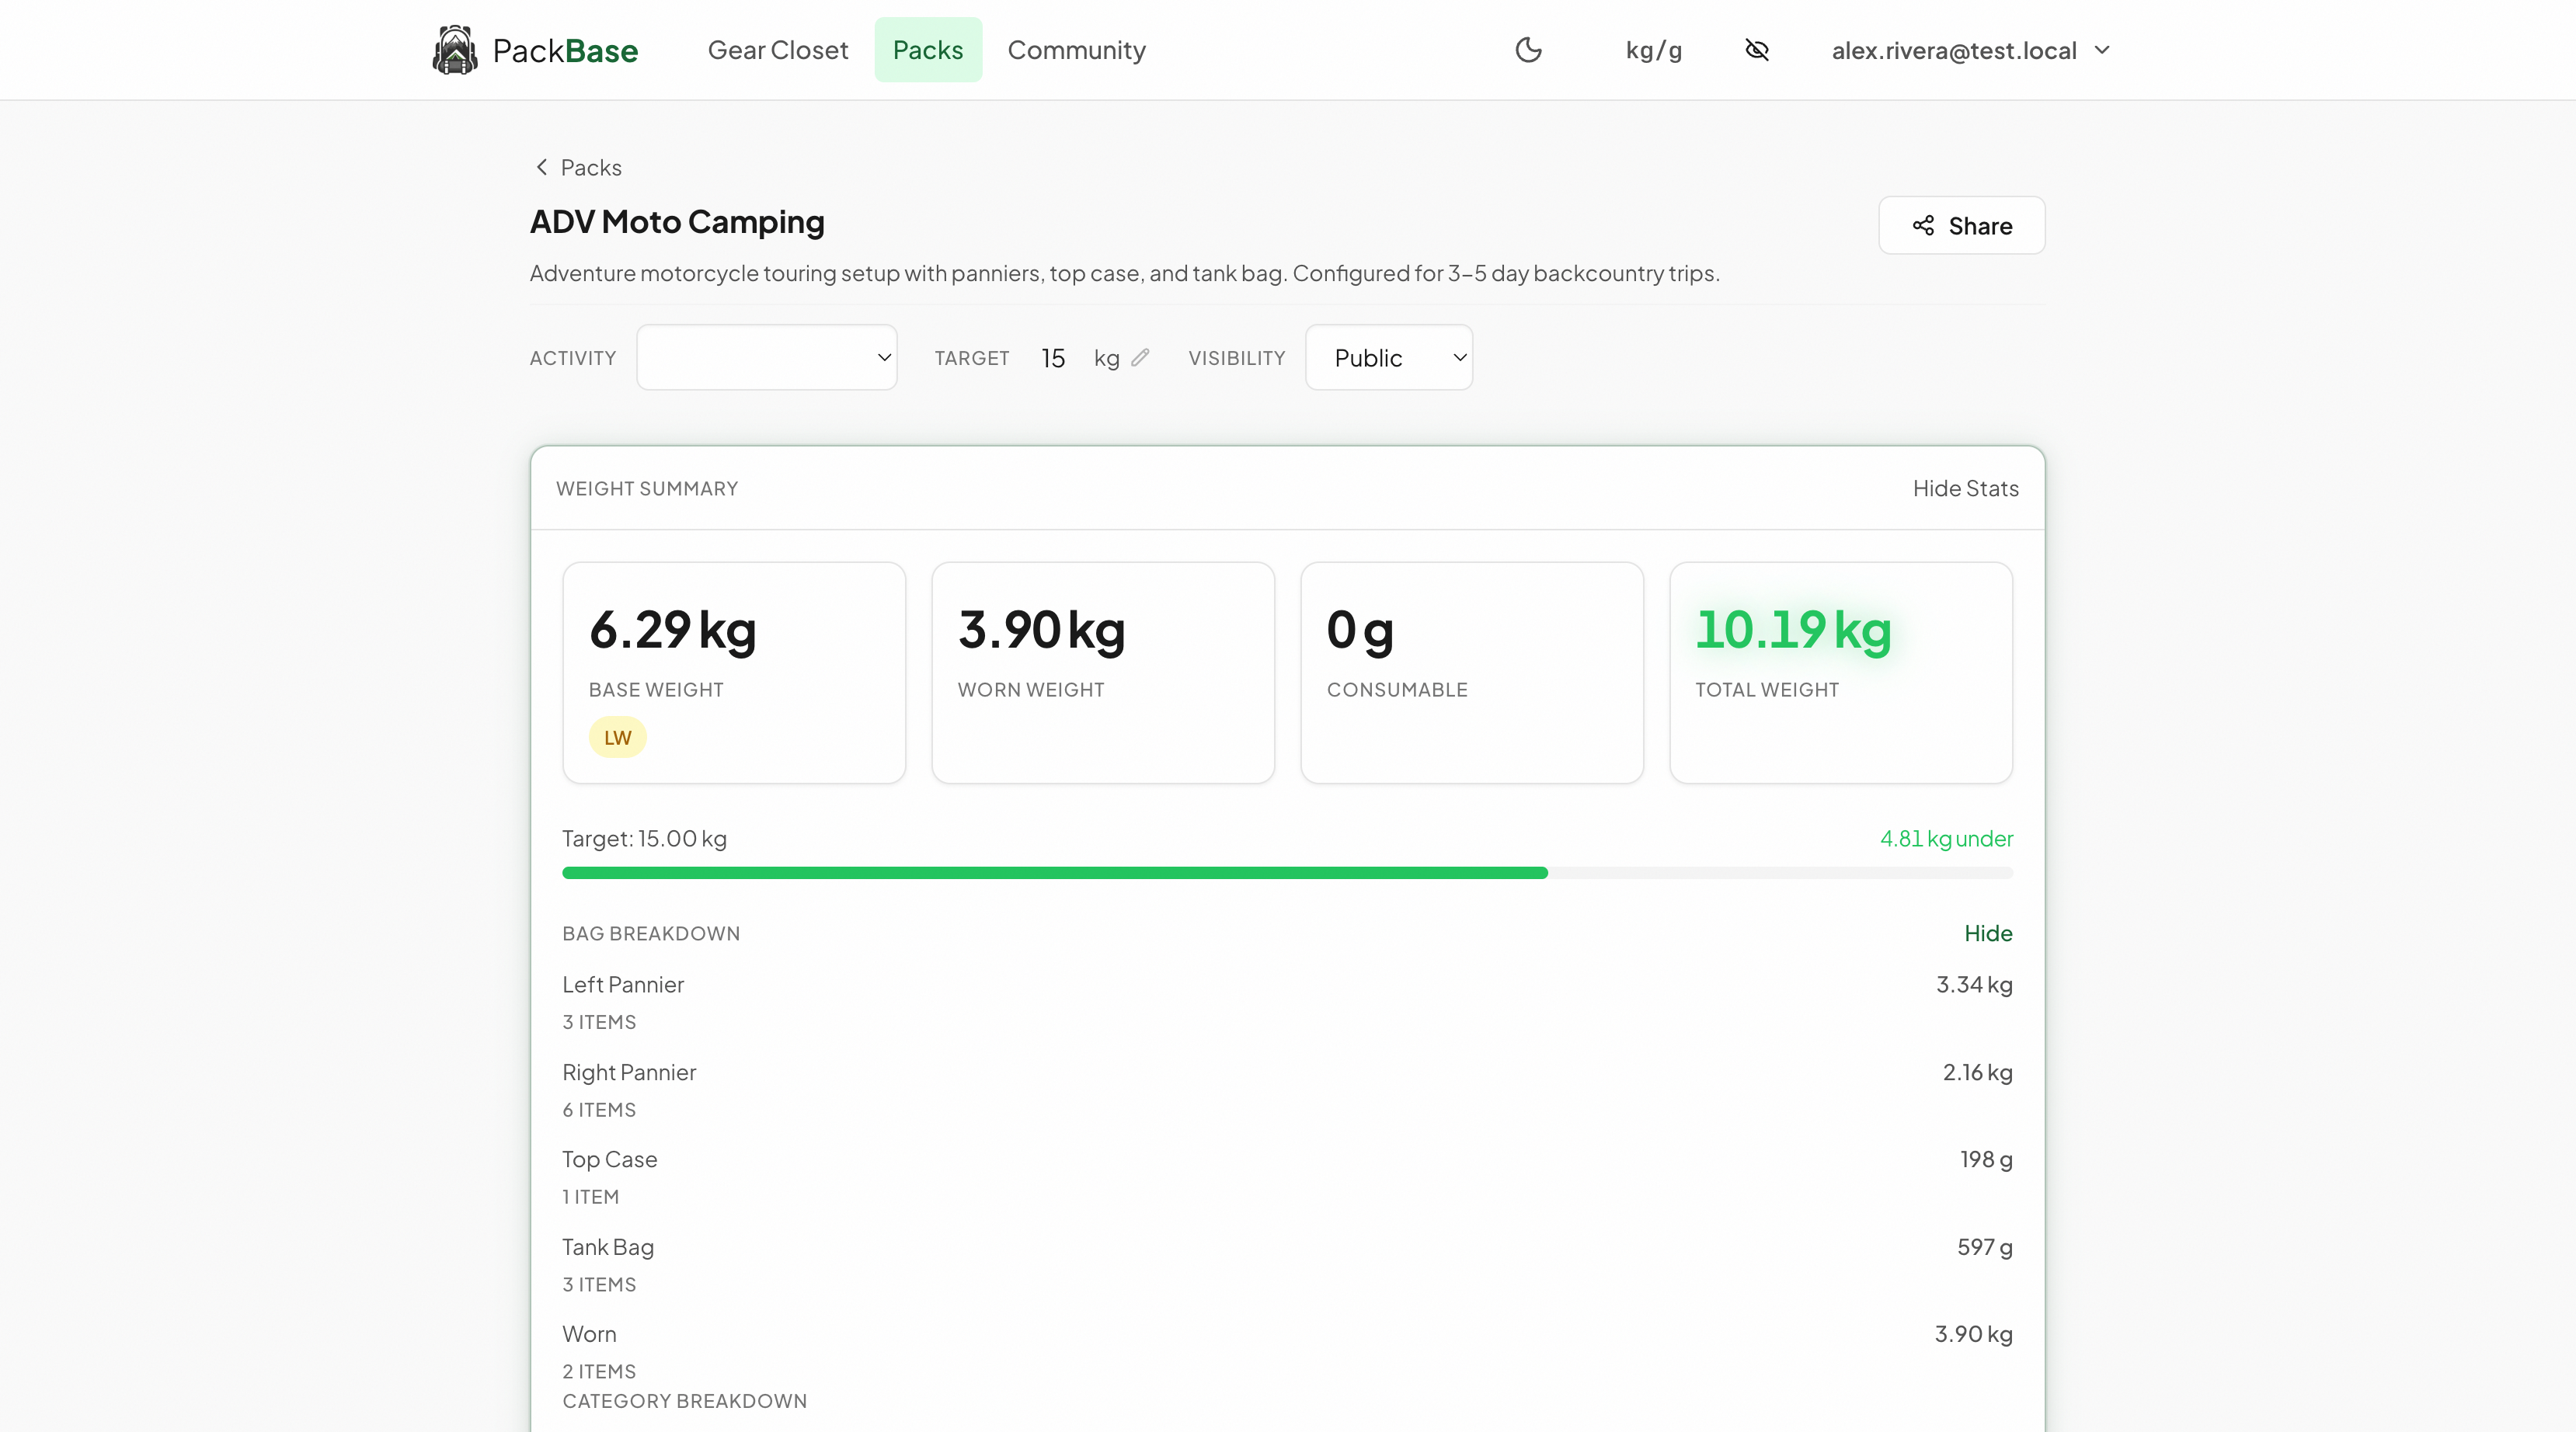This screenshot has width=2576, height=1432.
Task: Select the Tank Bag row
Action: [1287, 1265]
